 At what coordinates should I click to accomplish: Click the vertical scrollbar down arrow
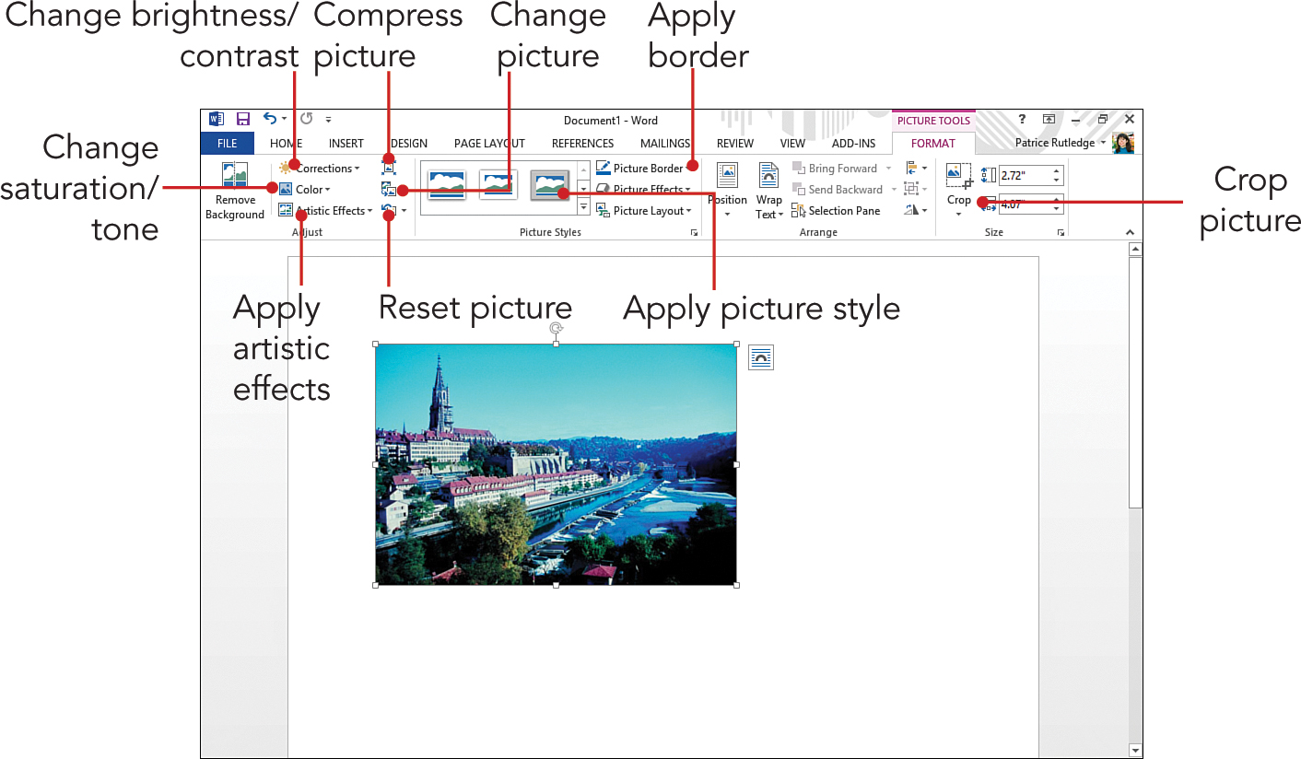click(1135, 751)
